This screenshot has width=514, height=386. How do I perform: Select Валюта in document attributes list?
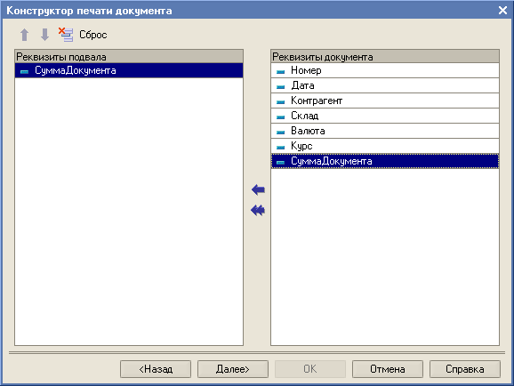385,131
